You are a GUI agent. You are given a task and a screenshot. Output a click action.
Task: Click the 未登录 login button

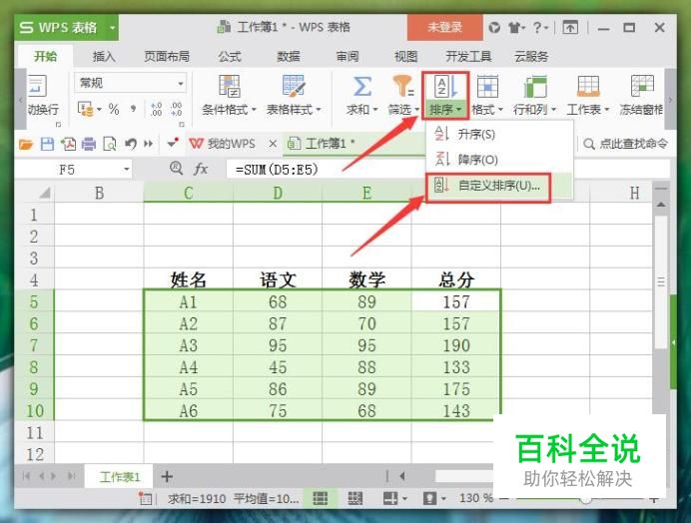[444, 27]
